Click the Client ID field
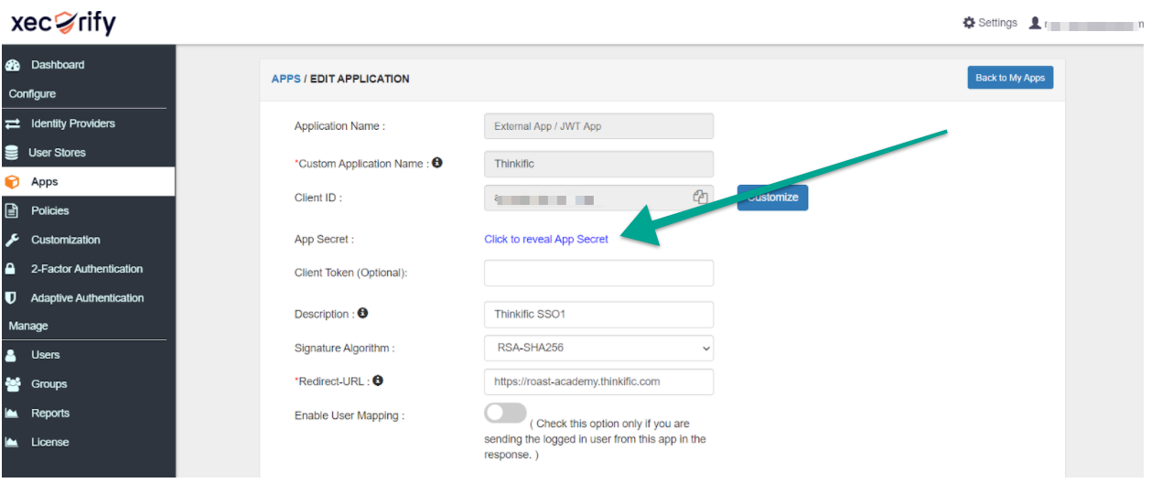Viewport: 1151px width, 483px height. pos(598,197)
